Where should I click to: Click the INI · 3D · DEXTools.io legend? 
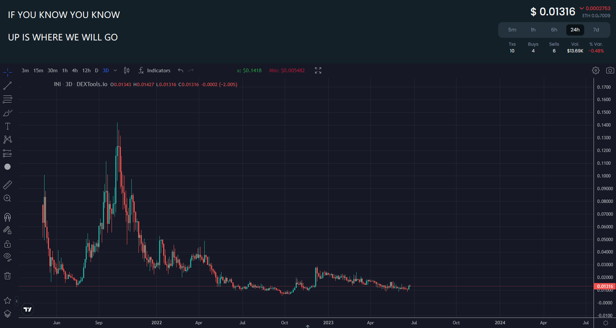point(81,84)
